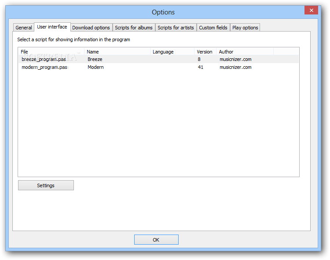Click the Breeze script name

[95, 59]
